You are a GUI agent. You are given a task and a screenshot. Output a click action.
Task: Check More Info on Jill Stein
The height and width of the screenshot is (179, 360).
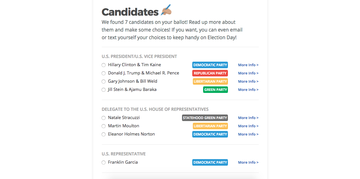(248, 90)
